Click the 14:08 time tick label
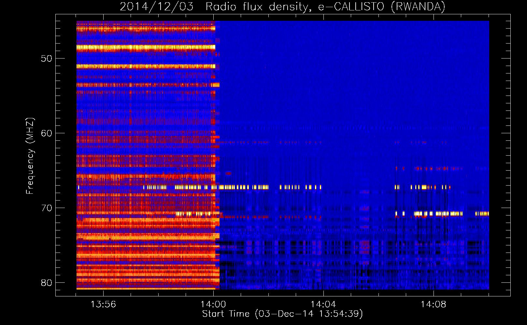This screenshot has width=527, height=325. tap(434, 305)
